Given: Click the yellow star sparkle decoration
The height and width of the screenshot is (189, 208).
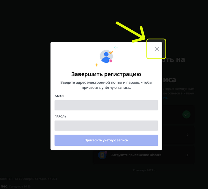Looking at the screenshot, I should pos(97,65).
